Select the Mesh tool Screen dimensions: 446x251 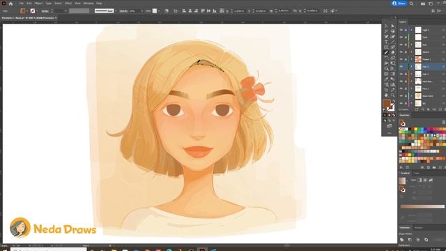pos(386,74)
